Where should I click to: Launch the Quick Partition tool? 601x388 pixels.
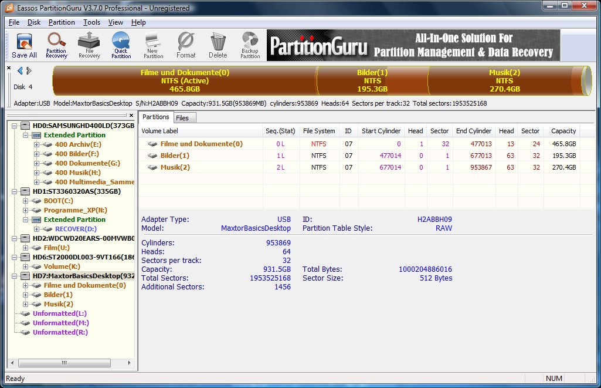pyautogui.click(x=121, y=45)
